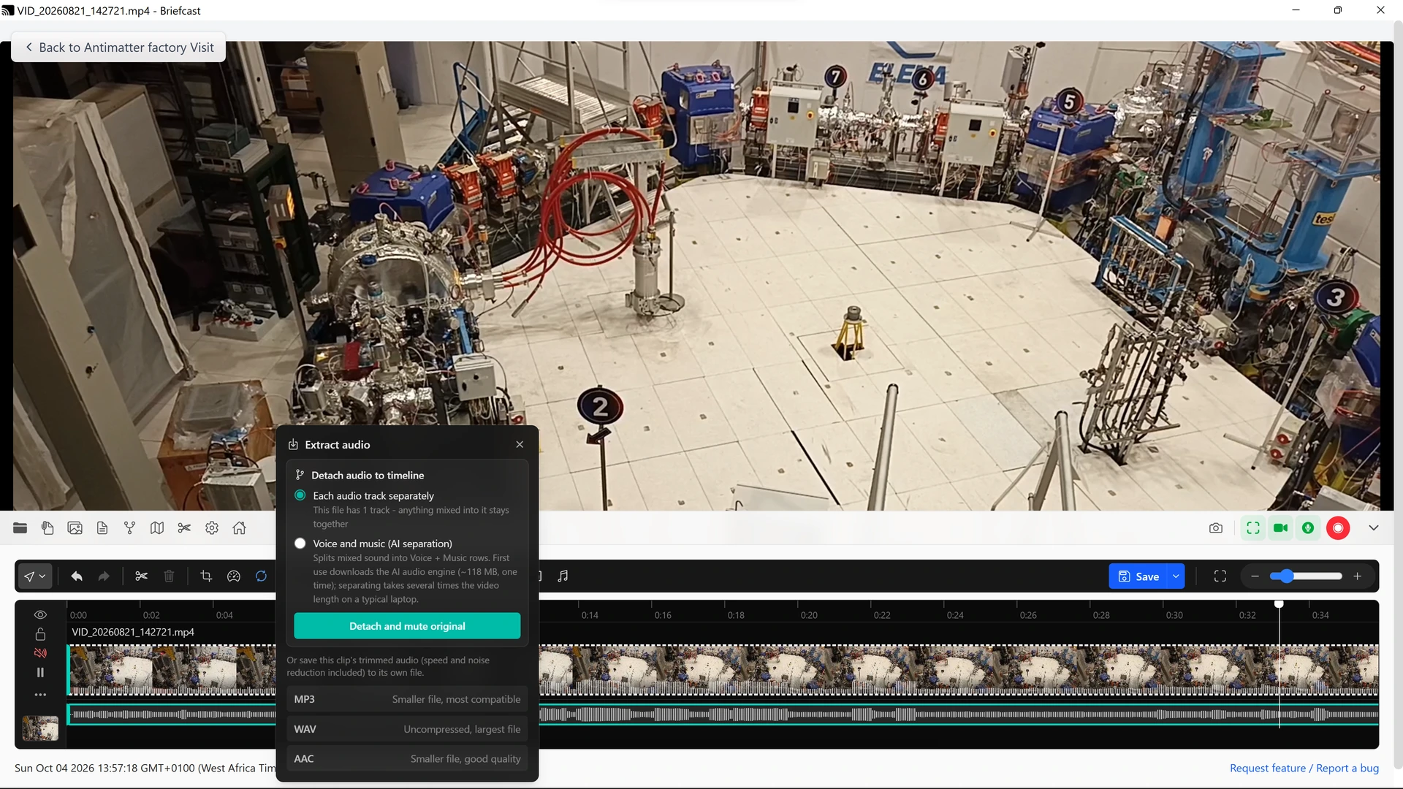This screenshot has height=789, width=1403.
Task: Click the 0:20 mark on timeline ruler
Action: [x=809, y=615]
